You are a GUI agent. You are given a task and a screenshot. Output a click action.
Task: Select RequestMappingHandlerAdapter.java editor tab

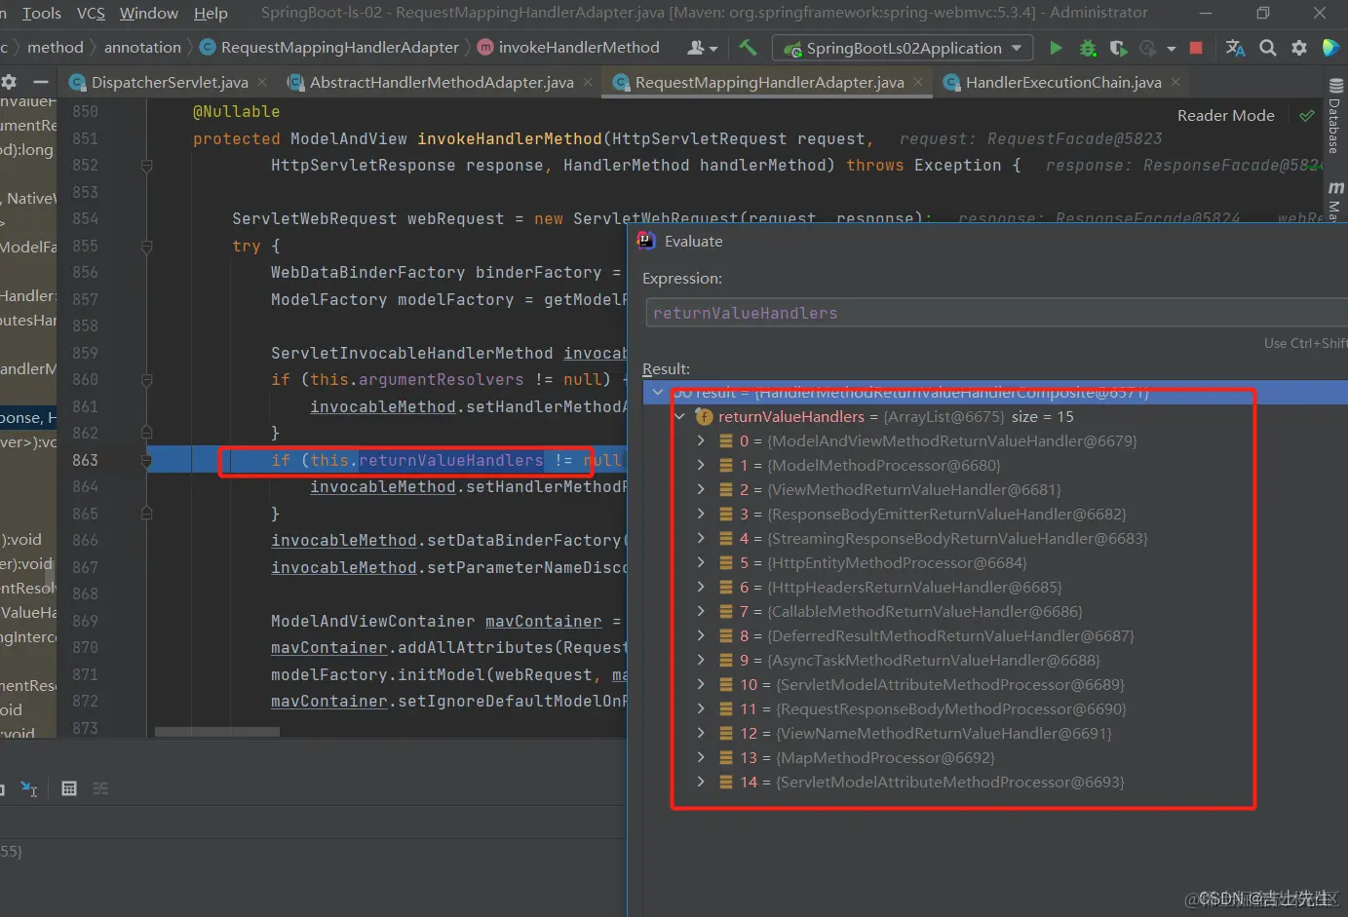[x=768, y=82]
